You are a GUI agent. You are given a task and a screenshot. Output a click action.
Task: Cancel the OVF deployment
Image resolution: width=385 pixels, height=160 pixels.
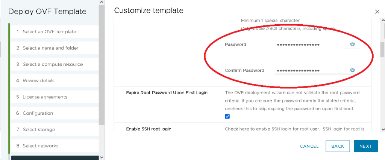[309, 146]
